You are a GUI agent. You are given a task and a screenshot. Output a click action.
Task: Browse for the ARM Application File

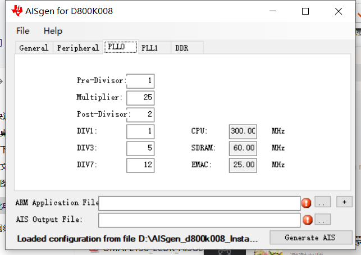coord(322,202)
